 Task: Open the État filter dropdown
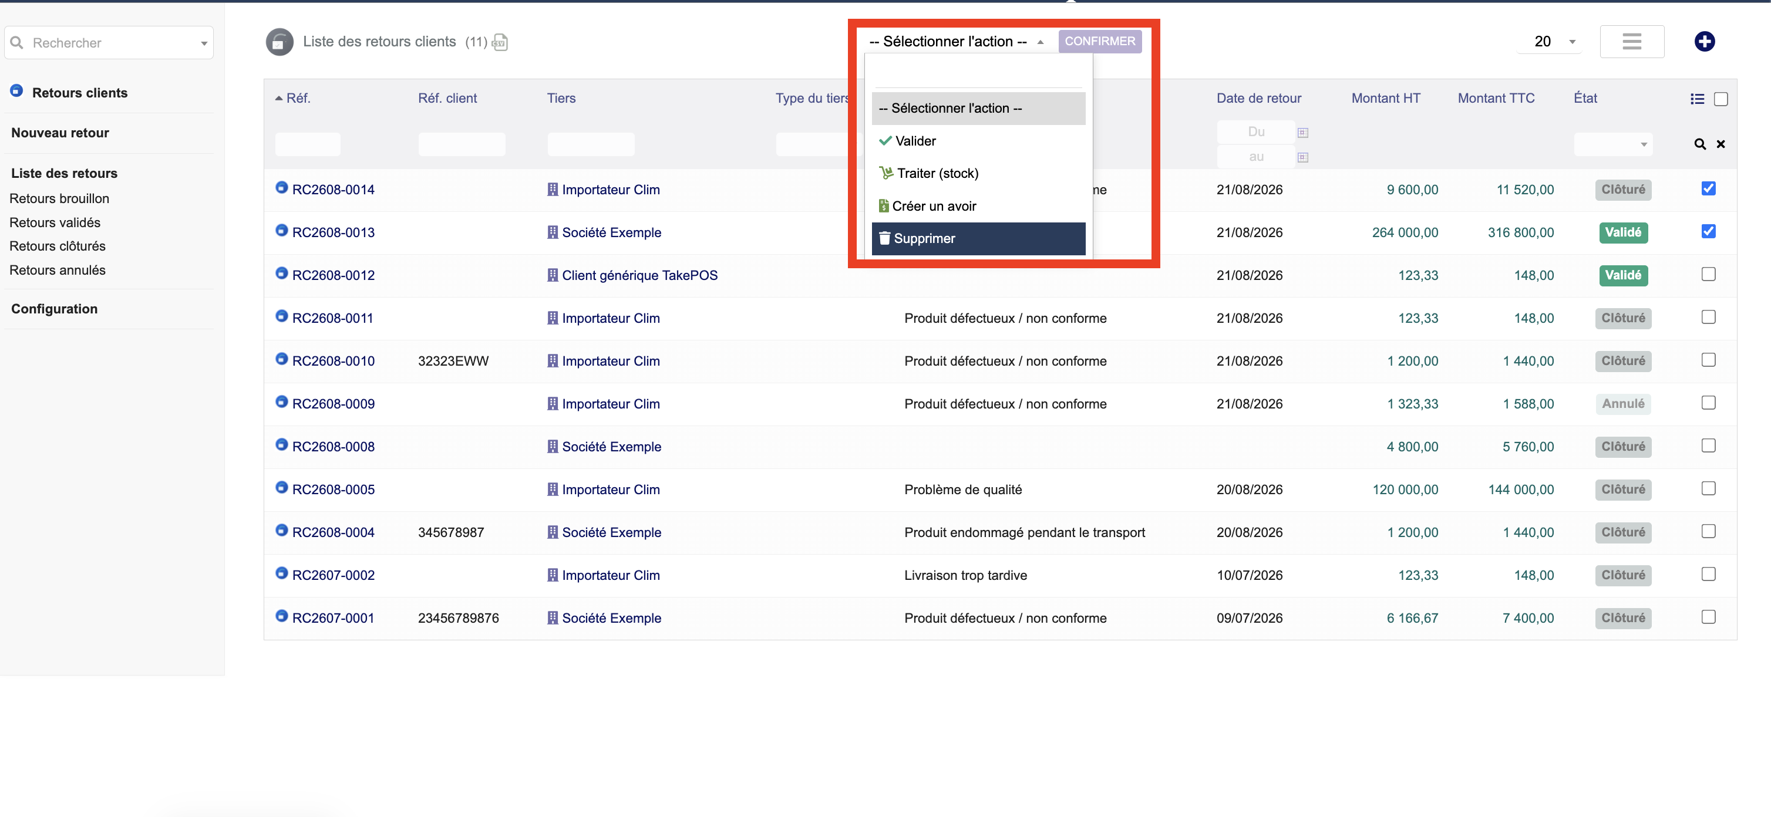[x=1613, y=144]
